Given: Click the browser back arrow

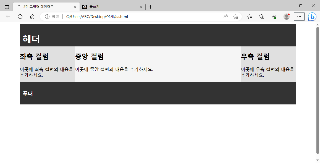Looking at the screenshot, I should tap(8, 17).
